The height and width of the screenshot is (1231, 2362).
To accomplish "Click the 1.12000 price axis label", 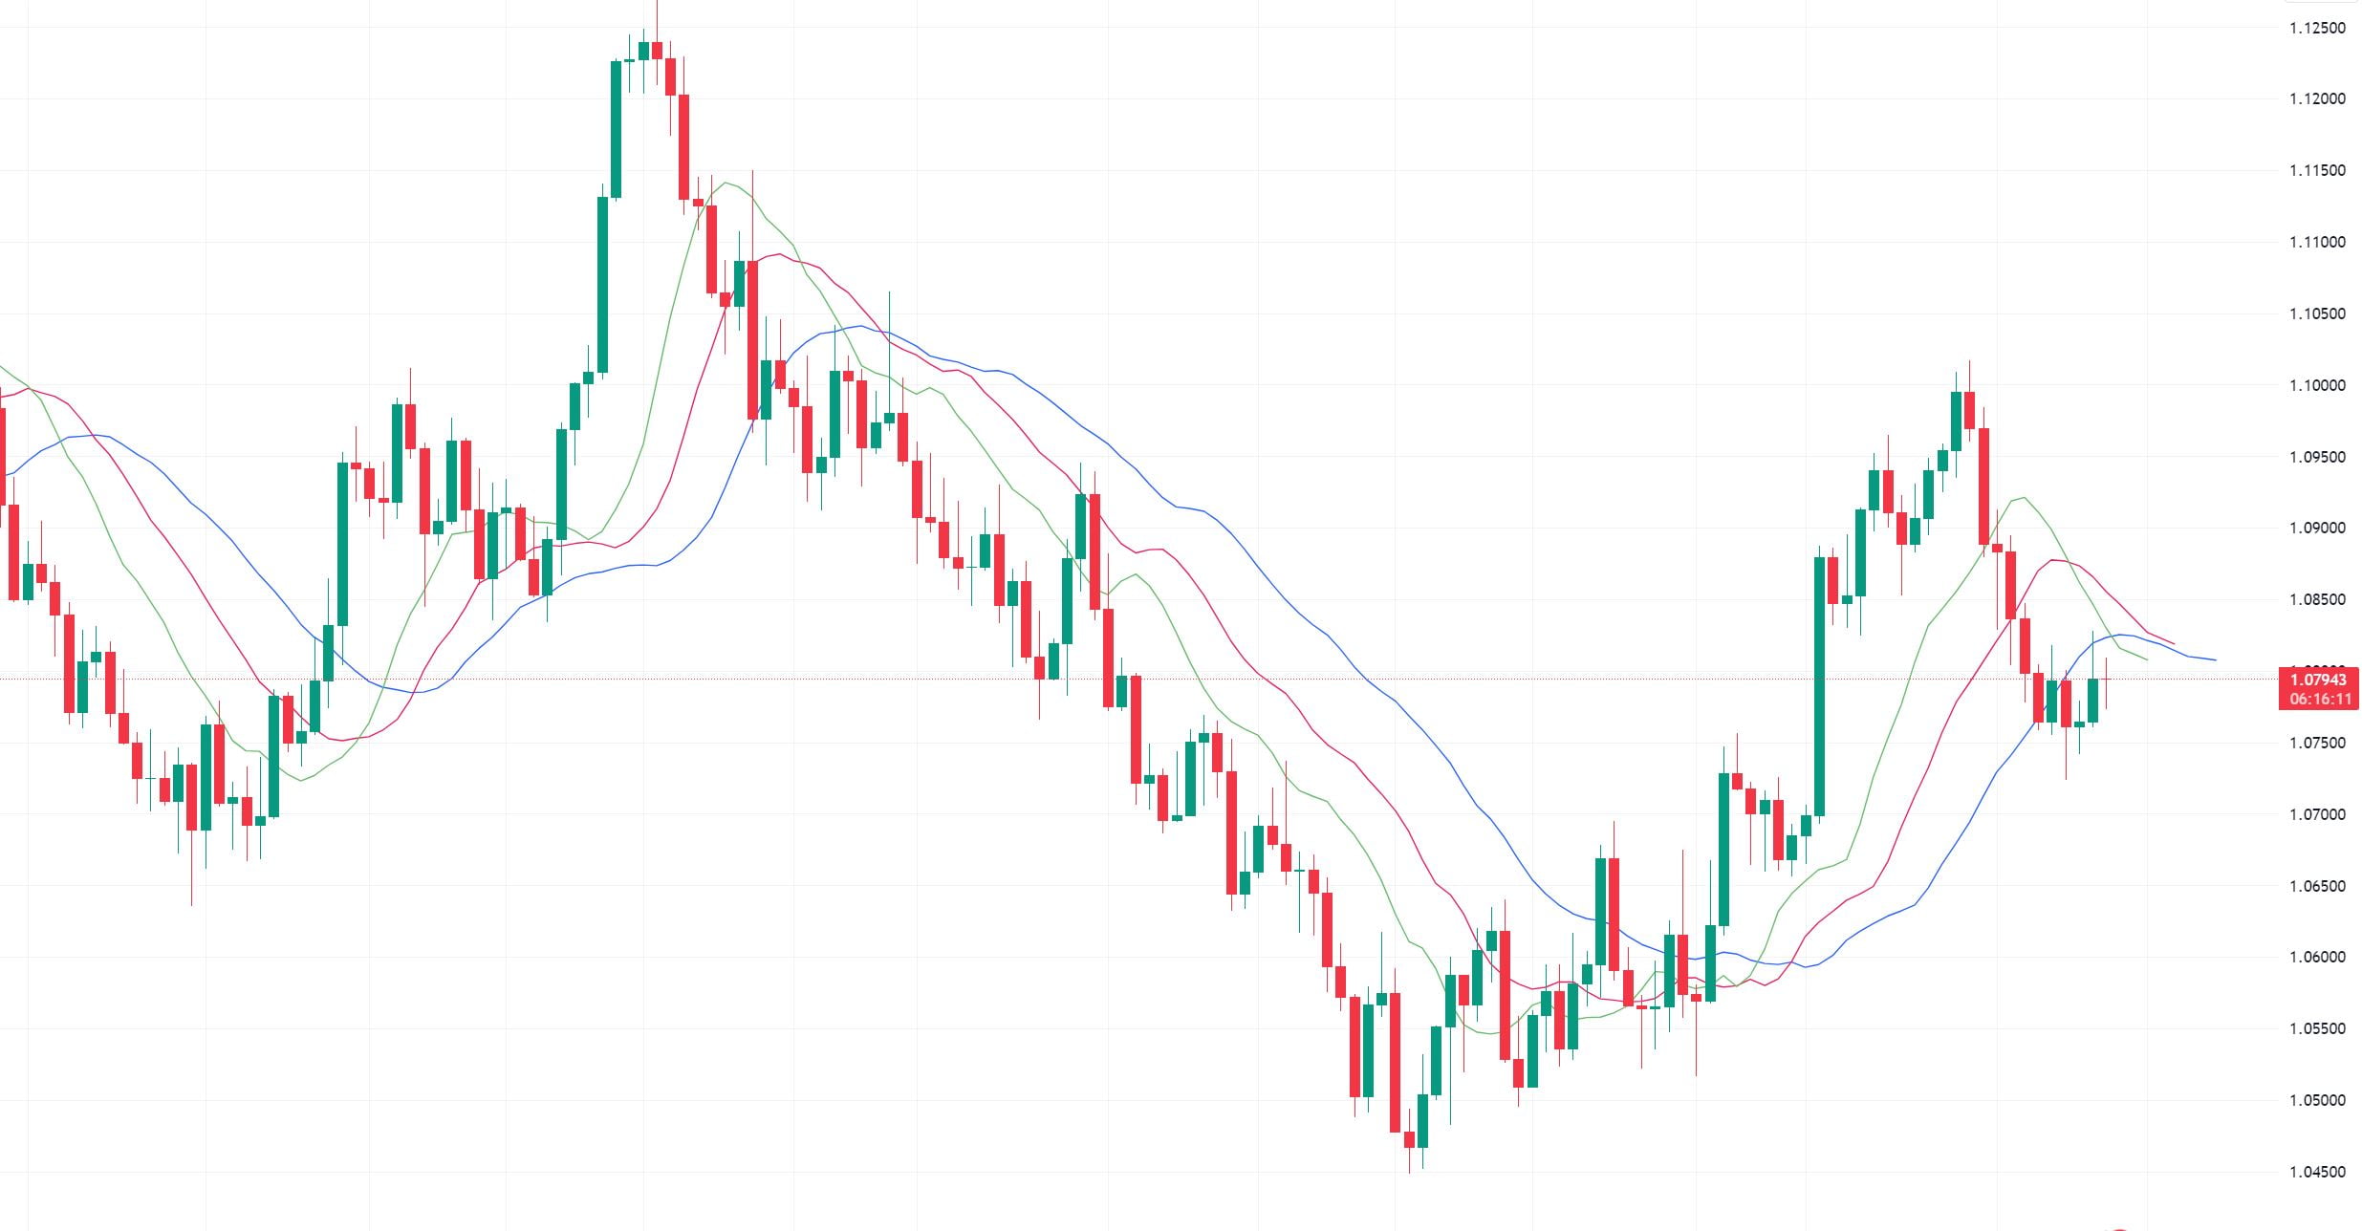I will (x=2317, y=99).
